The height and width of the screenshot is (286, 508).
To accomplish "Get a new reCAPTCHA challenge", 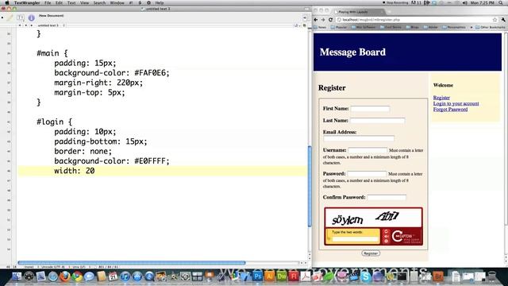I will pyautogui.click(x=386, y=231).
